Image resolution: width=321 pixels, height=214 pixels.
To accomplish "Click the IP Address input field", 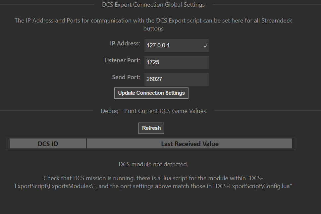I will coord(177,45).
